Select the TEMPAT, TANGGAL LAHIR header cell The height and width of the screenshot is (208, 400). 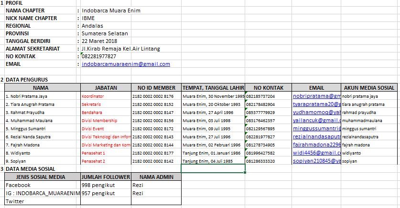pyautogui.click(x=213, y=88)
